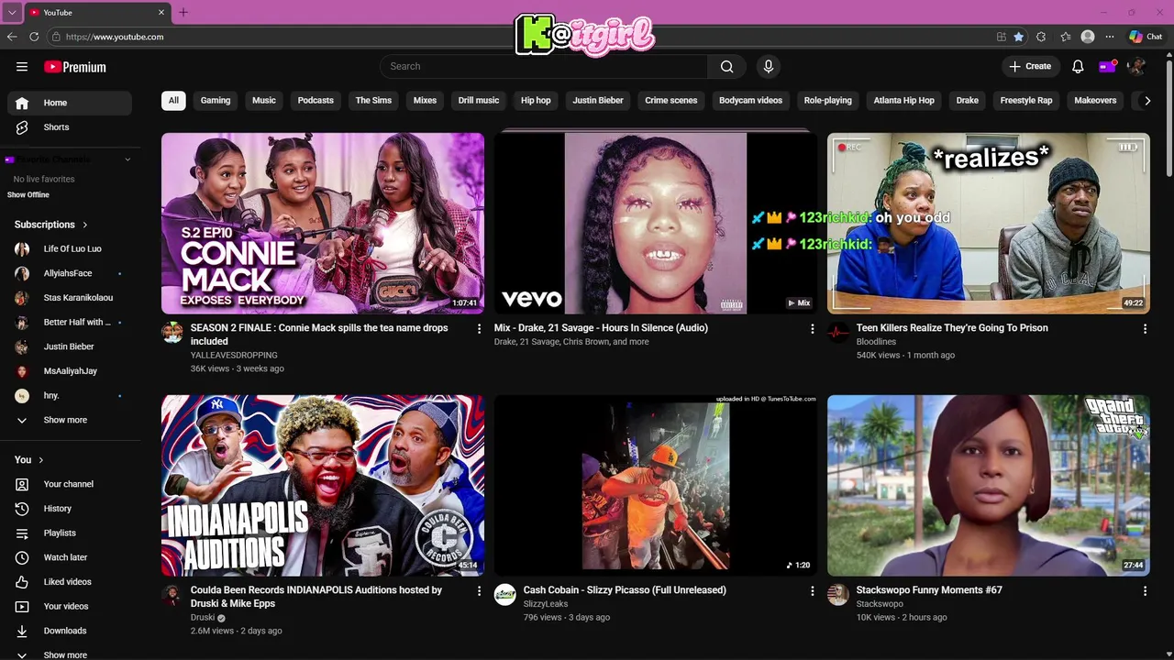The width and height of the screenshot is (1174, 660).
Task: Reload page with browser refresh
Action: 34,37
